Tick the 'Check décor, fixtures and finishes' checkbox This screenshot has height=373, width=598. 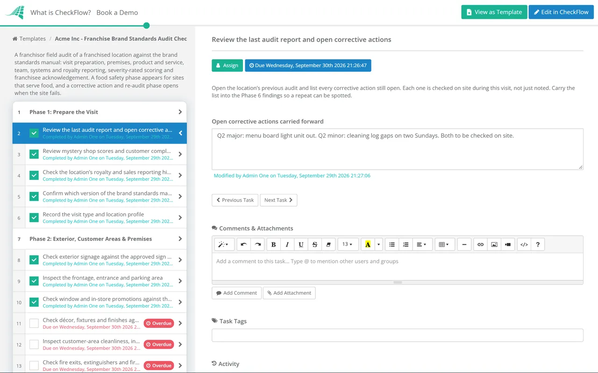(x=34, y=323)
